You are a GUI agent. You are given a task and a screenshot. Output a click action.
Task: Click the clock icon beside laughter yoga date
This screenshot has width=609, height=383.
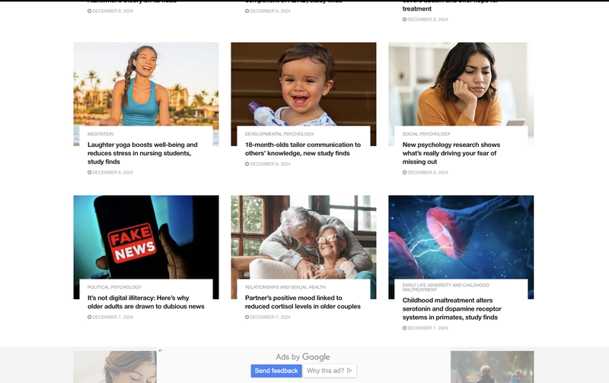[89, 173]
